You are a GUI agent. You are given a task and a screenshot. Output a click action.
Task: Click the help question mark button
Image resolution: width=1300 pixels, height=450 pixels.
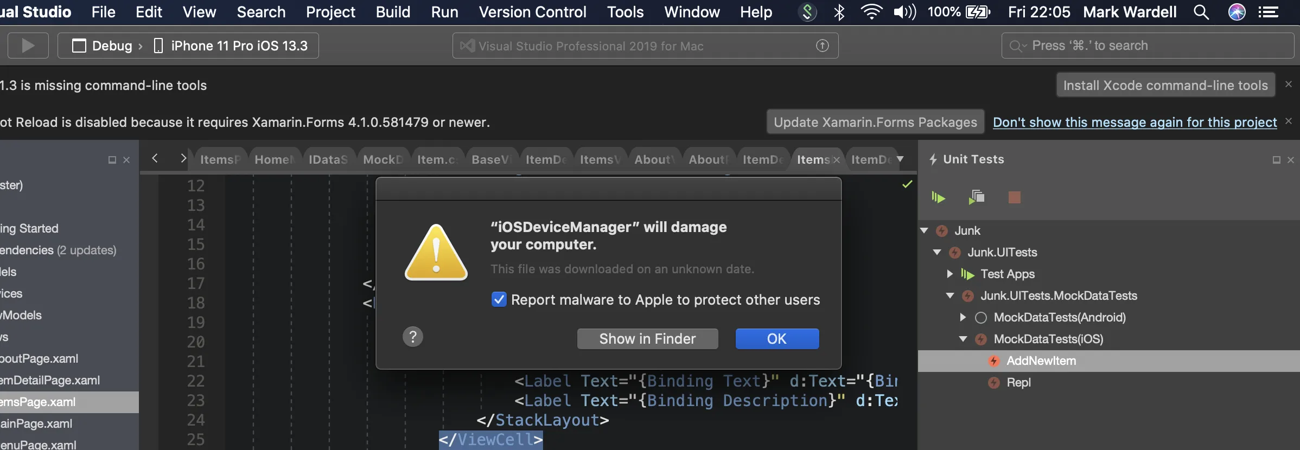[x=413, y=337]
